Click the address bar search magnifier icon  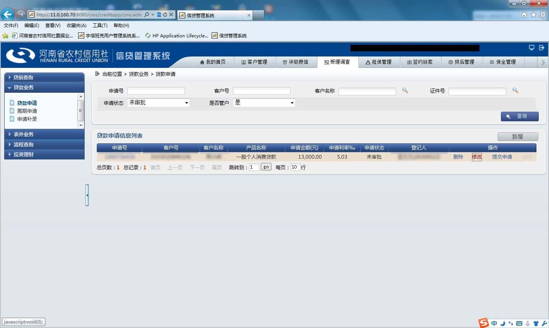coord(147,14)
